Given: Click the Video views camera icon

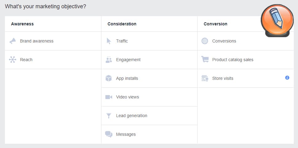Looking at the screenshot, I should coord(109,97).
